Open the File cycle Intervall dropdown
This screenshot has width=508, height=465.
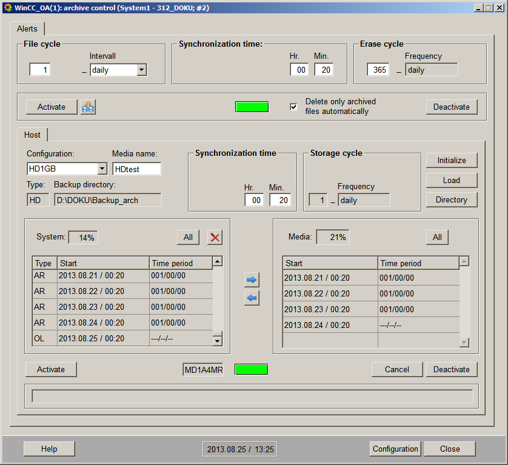[141, 70]
